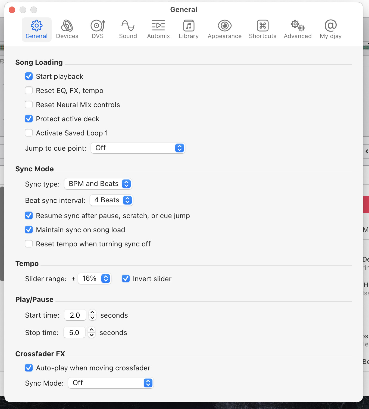The image size is (369, 409).
Task: Change Sync type from BPM and Beats
Action: tap(98, 184)
